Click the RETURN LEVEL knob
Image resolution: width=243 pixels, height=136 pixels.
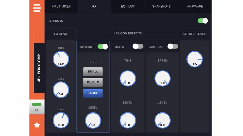[194, 59]
